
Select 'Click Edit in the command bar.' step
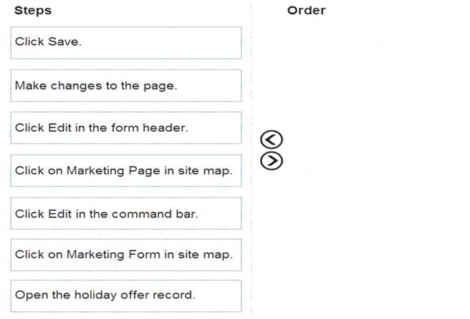coord(126,213)
